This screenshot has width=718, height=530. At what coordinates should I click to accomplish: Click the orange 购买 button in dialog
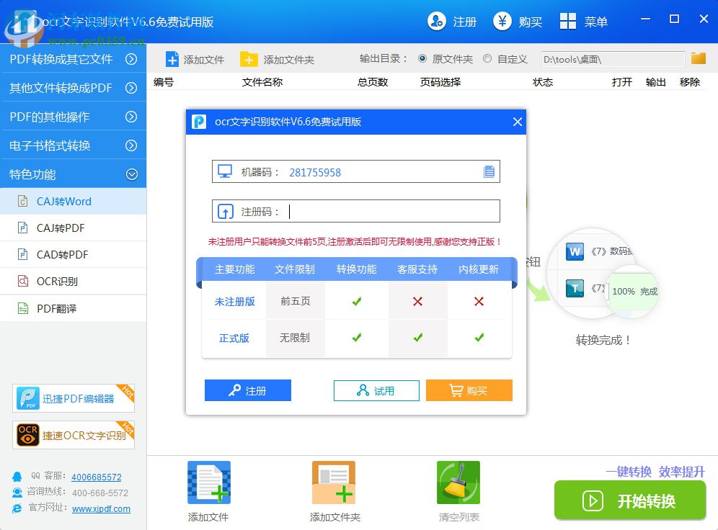469,390
